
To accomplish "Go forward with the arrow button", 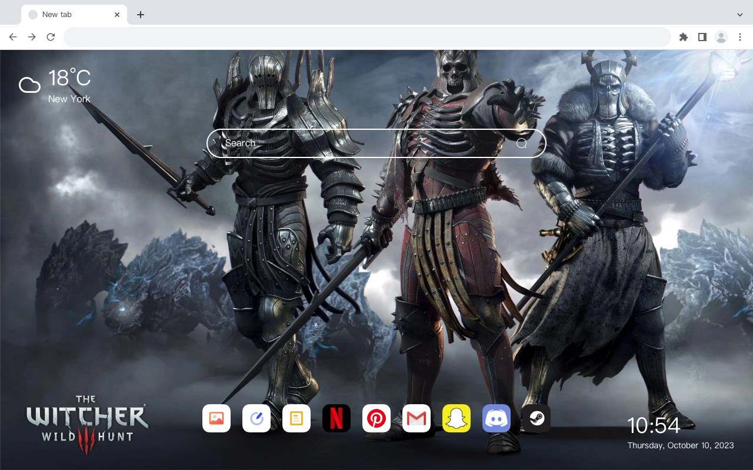I will [x=32, y=37].
